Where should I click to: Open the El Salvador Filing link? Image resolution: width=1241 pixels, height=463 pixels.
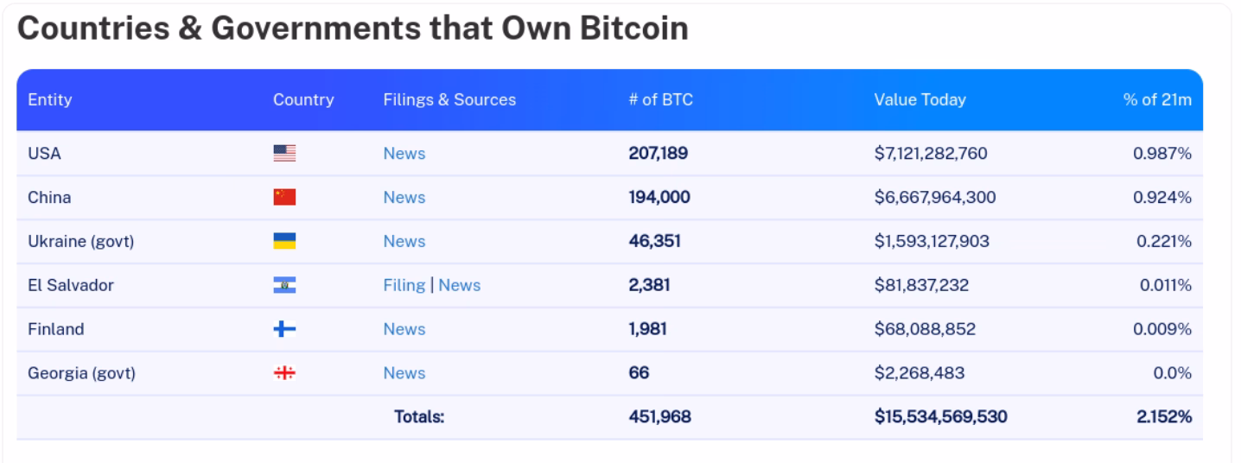pos(404,285)
